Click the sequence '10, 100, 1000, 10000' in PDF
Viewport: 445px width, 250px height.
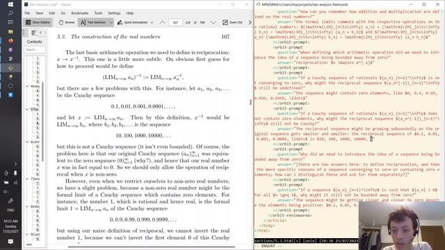[143, 135]
